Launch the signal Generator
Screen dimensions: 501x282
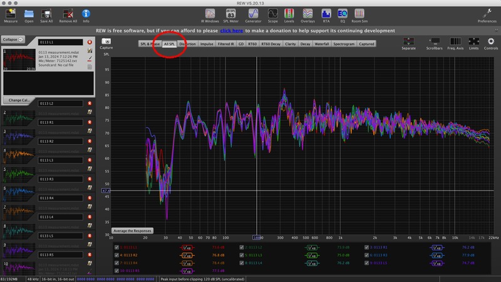click(252, 14)
